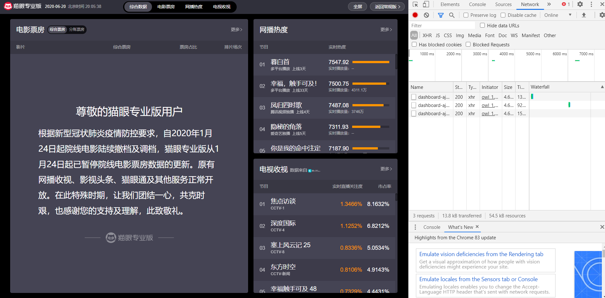Import HAR file with the upload icon
The image size is (605, 298).
pyautogui.click(x=584, y=15)
